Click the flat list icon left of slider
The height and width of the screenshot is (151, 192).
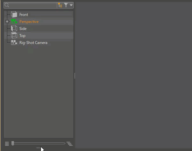pyautogui.click(x=7, y=144)
